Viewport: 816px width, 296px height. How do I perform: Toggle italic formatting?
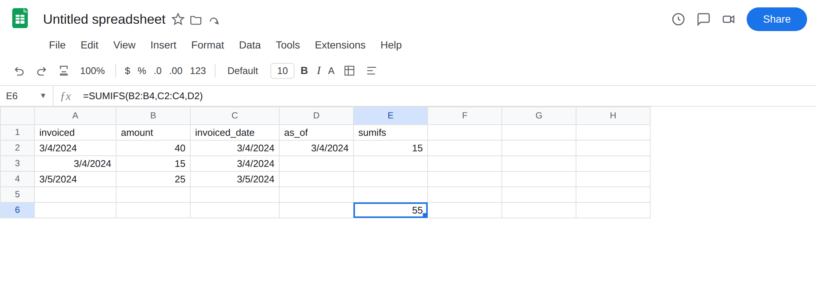point(319,71)
